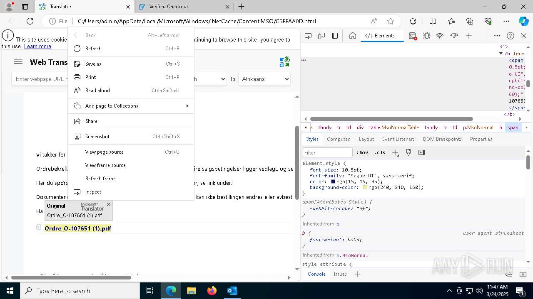533x299 pixels.
Task: Open the background-color swatch rgb(240, 240, 160)
Action: click(365, 187)
